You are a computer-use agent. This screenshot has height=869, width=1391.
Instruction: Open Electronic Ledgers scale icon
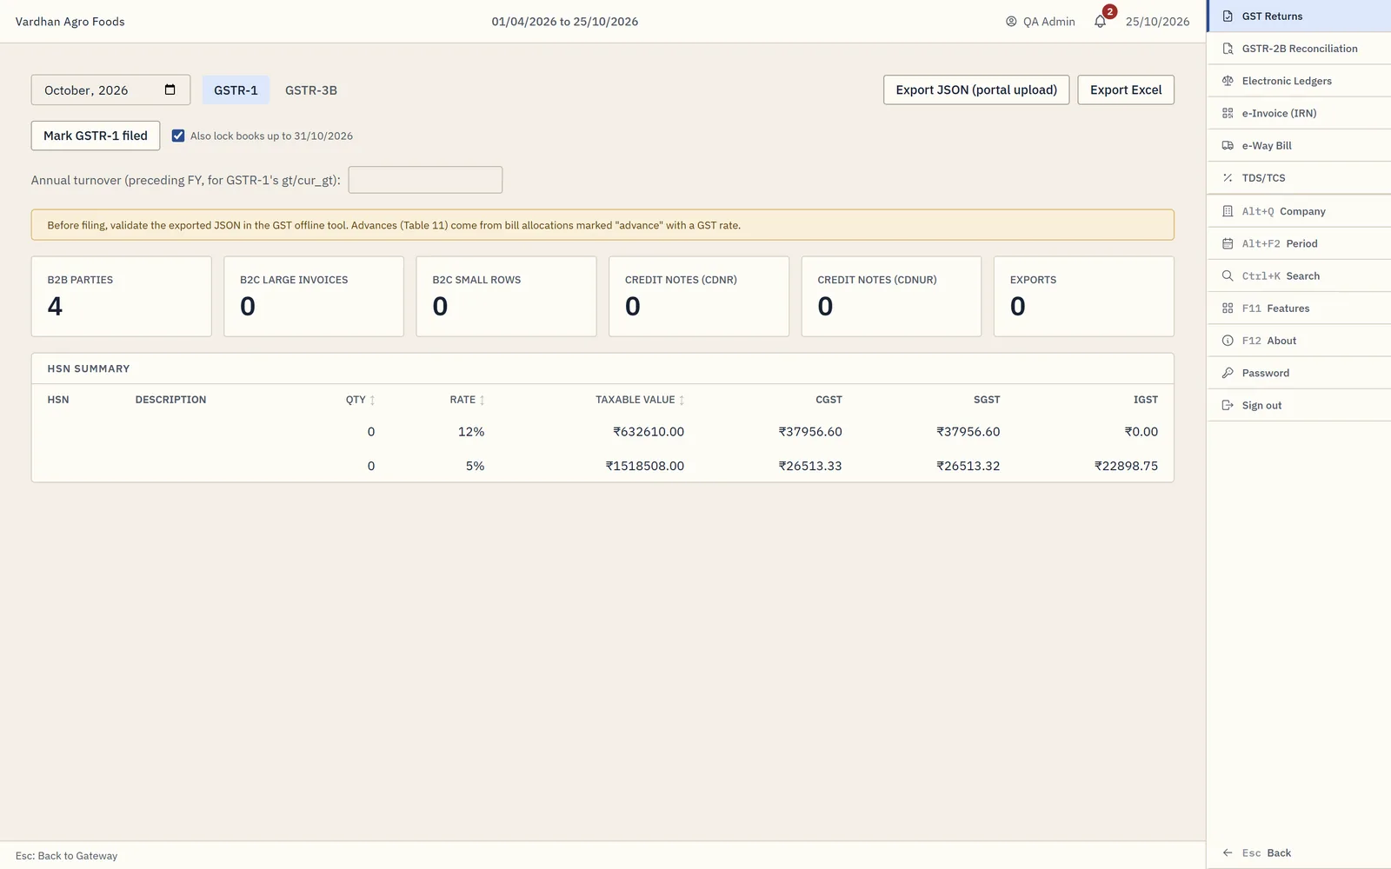pos(1228,81)
